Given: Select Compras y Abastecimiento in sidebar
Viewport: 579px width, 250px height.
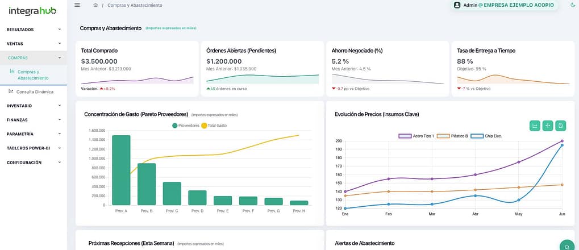Looking at the screenshot, I should 32,75.
